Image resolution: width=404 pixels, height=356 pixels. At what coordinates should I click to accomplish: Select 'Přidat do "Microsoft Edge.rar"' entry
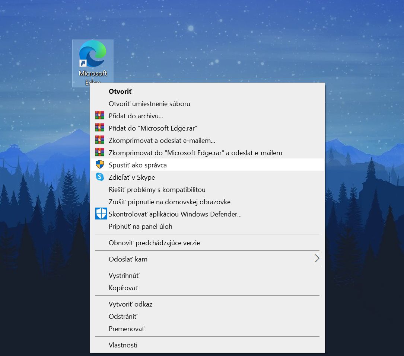point(207,128)
